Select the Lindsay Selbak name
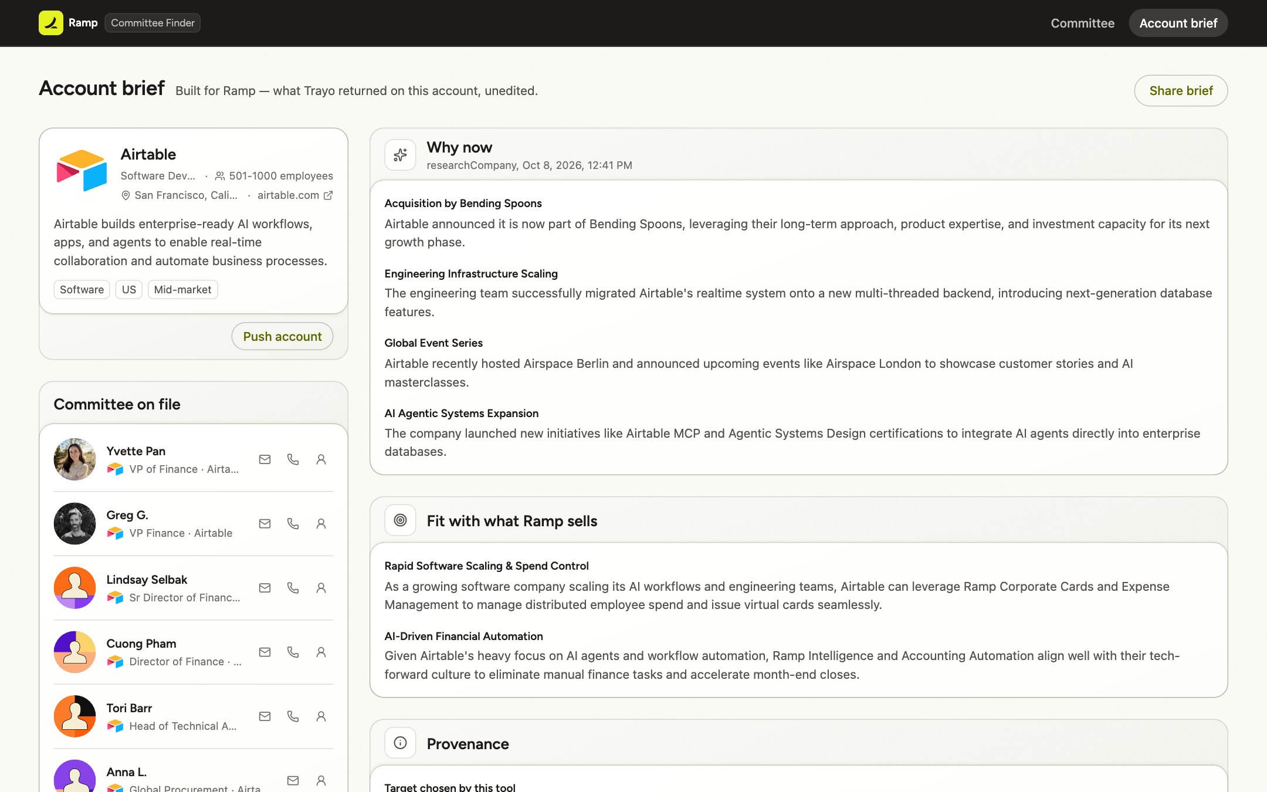Screen dimensions: 1267x792 pos(147,580)
